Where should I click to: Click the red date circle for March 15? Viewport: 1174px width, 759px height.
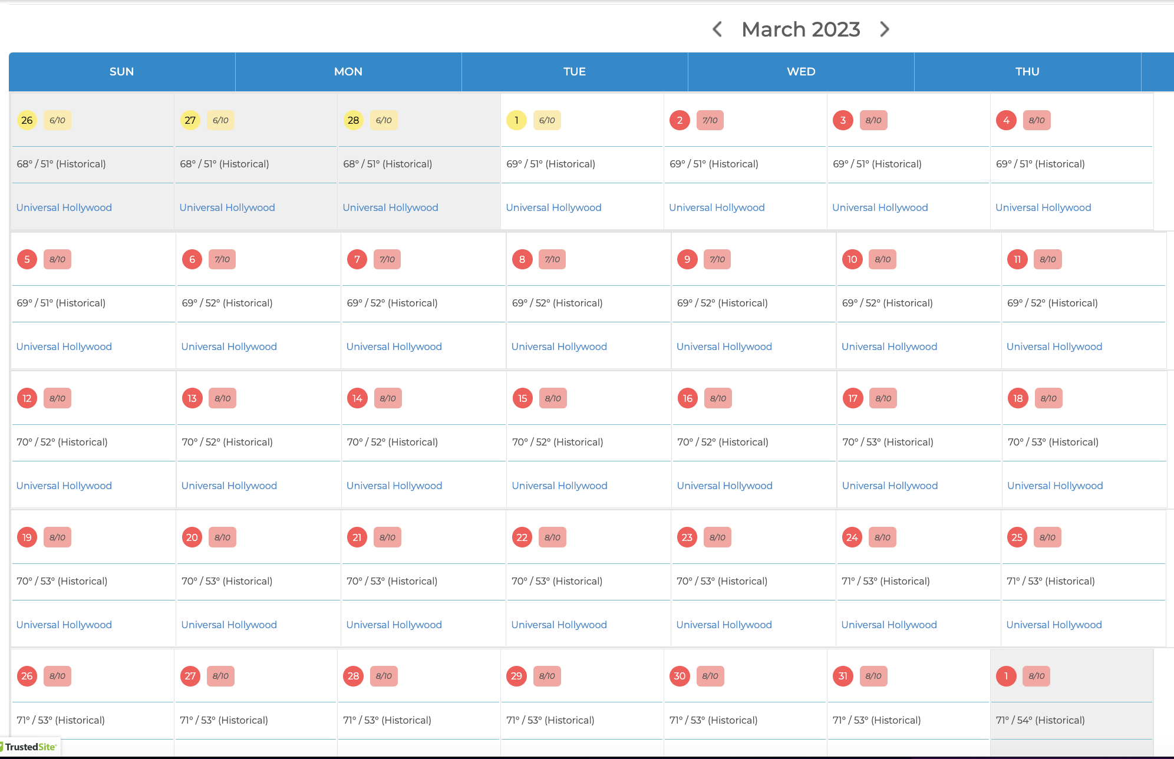coord(523,398)
